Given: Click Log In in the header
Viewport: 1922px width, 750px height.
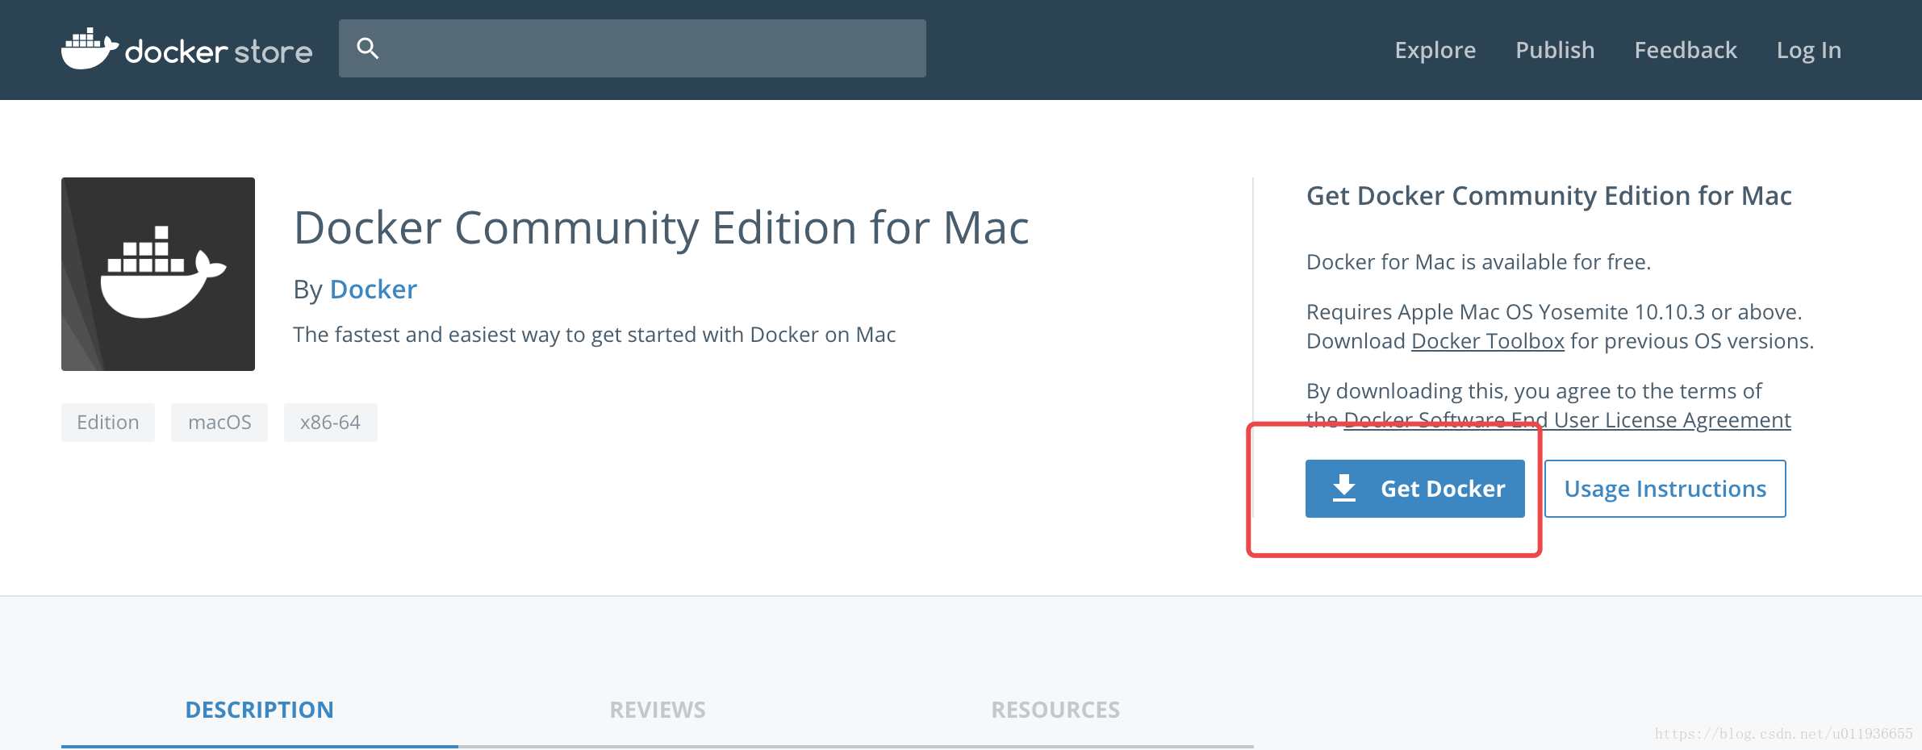Looking at the screenshot, I should click(x=1809, y=50).
